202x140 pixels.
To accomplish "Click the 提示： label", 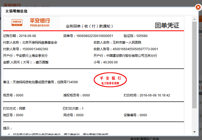I will (x=8, y=128).
